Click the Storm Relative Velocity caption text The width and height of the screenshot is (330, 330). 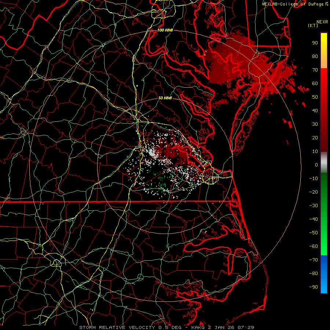point(167,327)
